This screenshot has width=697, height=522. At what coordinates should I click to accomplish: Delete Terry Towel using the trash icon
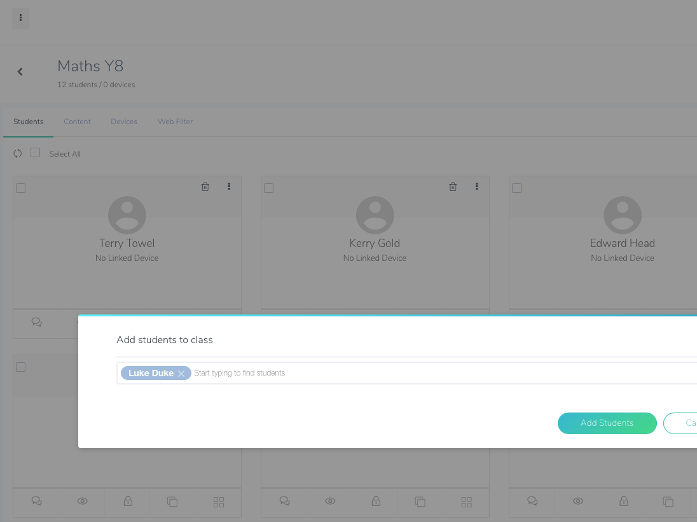coord(205,187)
